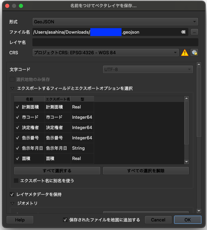Click the field table vertical scrollbar thumb
Screen dimensions: 207x230
point(186,123)
